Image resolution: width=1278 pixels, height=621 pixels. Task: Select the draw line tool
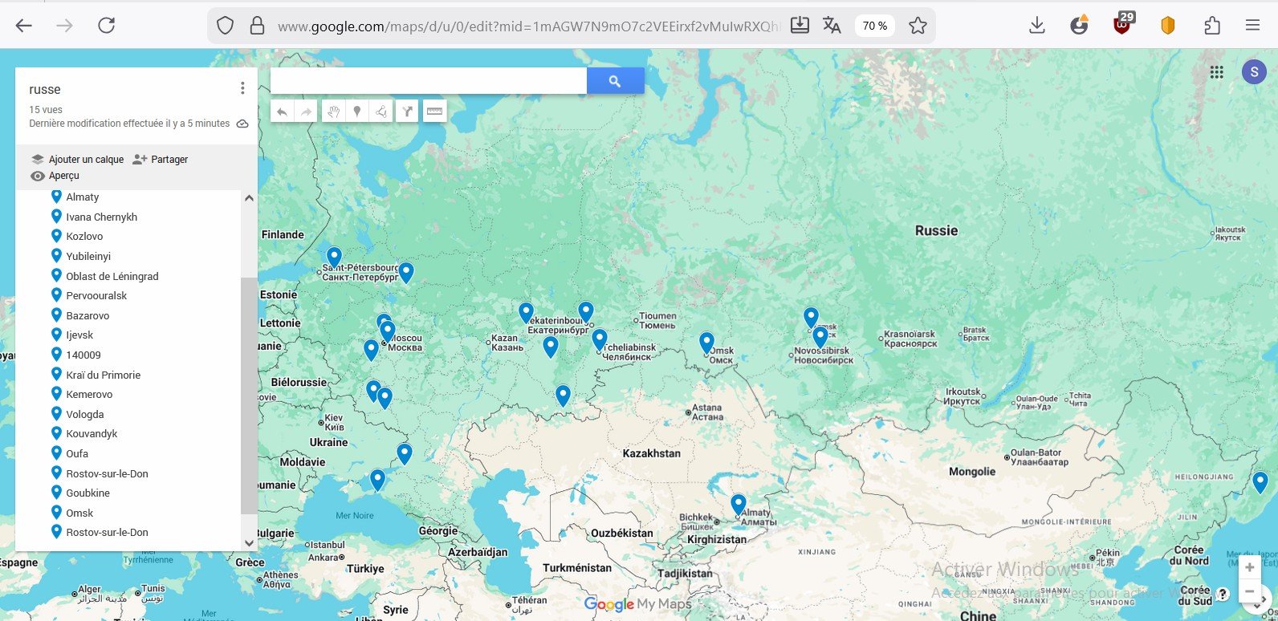coord(382,112)
